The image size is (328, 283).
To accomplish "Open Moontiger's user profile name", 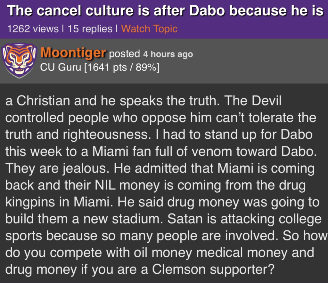I will tap(73, 53).
